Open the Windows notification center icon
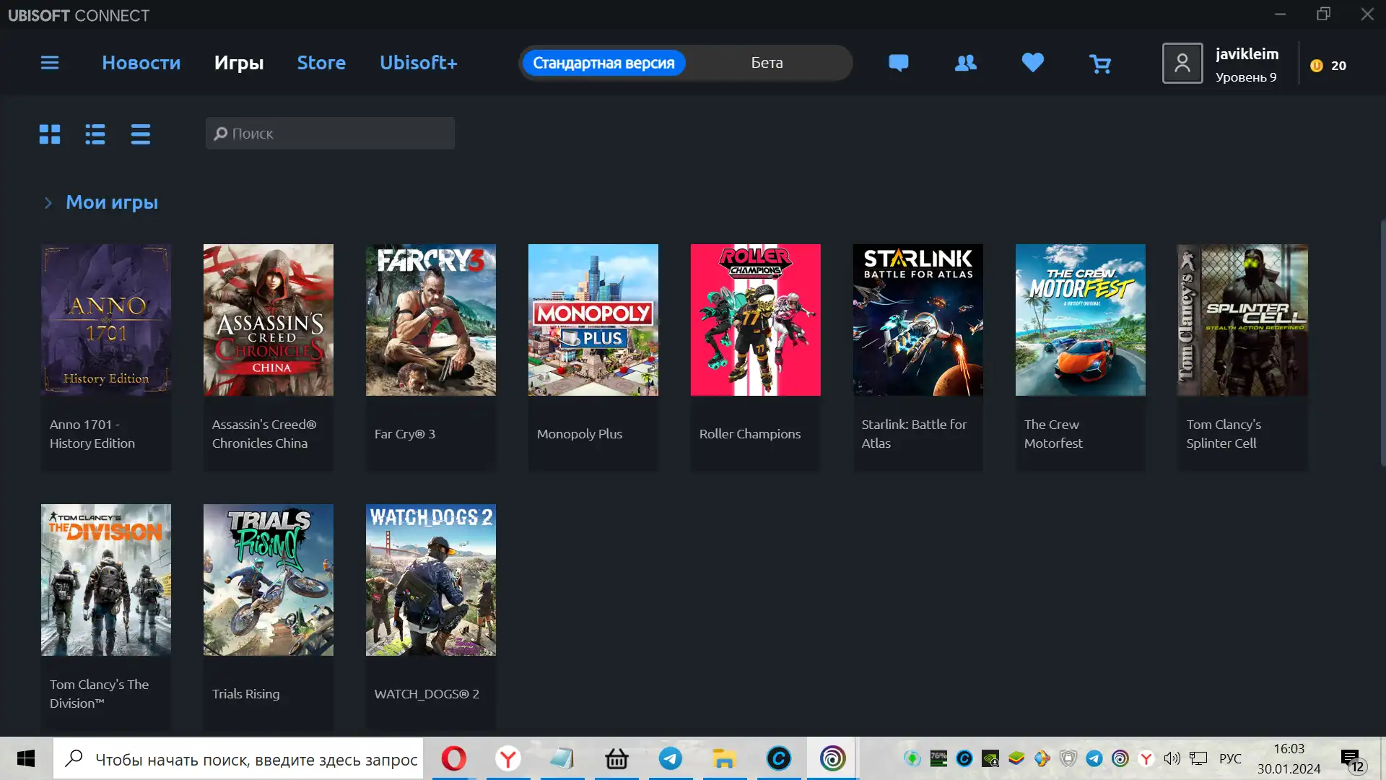This screenshot has height=780, width=1386. (x=1353, y=760)
